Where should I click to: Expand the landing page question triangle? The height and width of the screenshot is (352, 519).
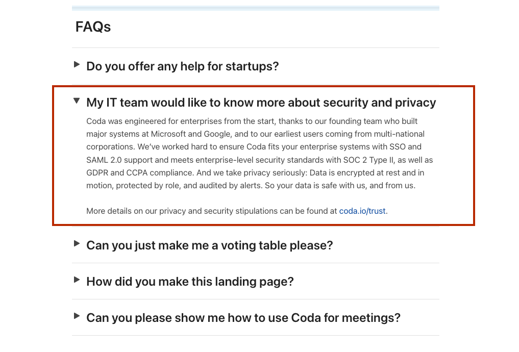(x=77, y=280)
